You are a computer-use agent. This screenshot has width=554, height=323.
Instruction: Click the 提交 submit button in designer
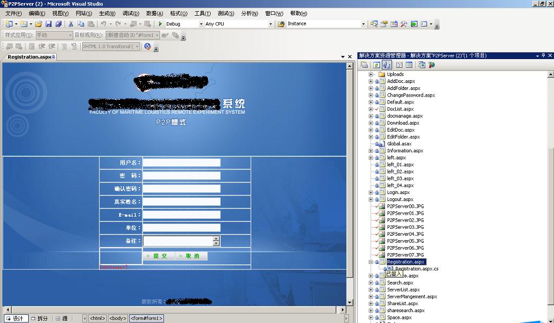pos(158,256)
